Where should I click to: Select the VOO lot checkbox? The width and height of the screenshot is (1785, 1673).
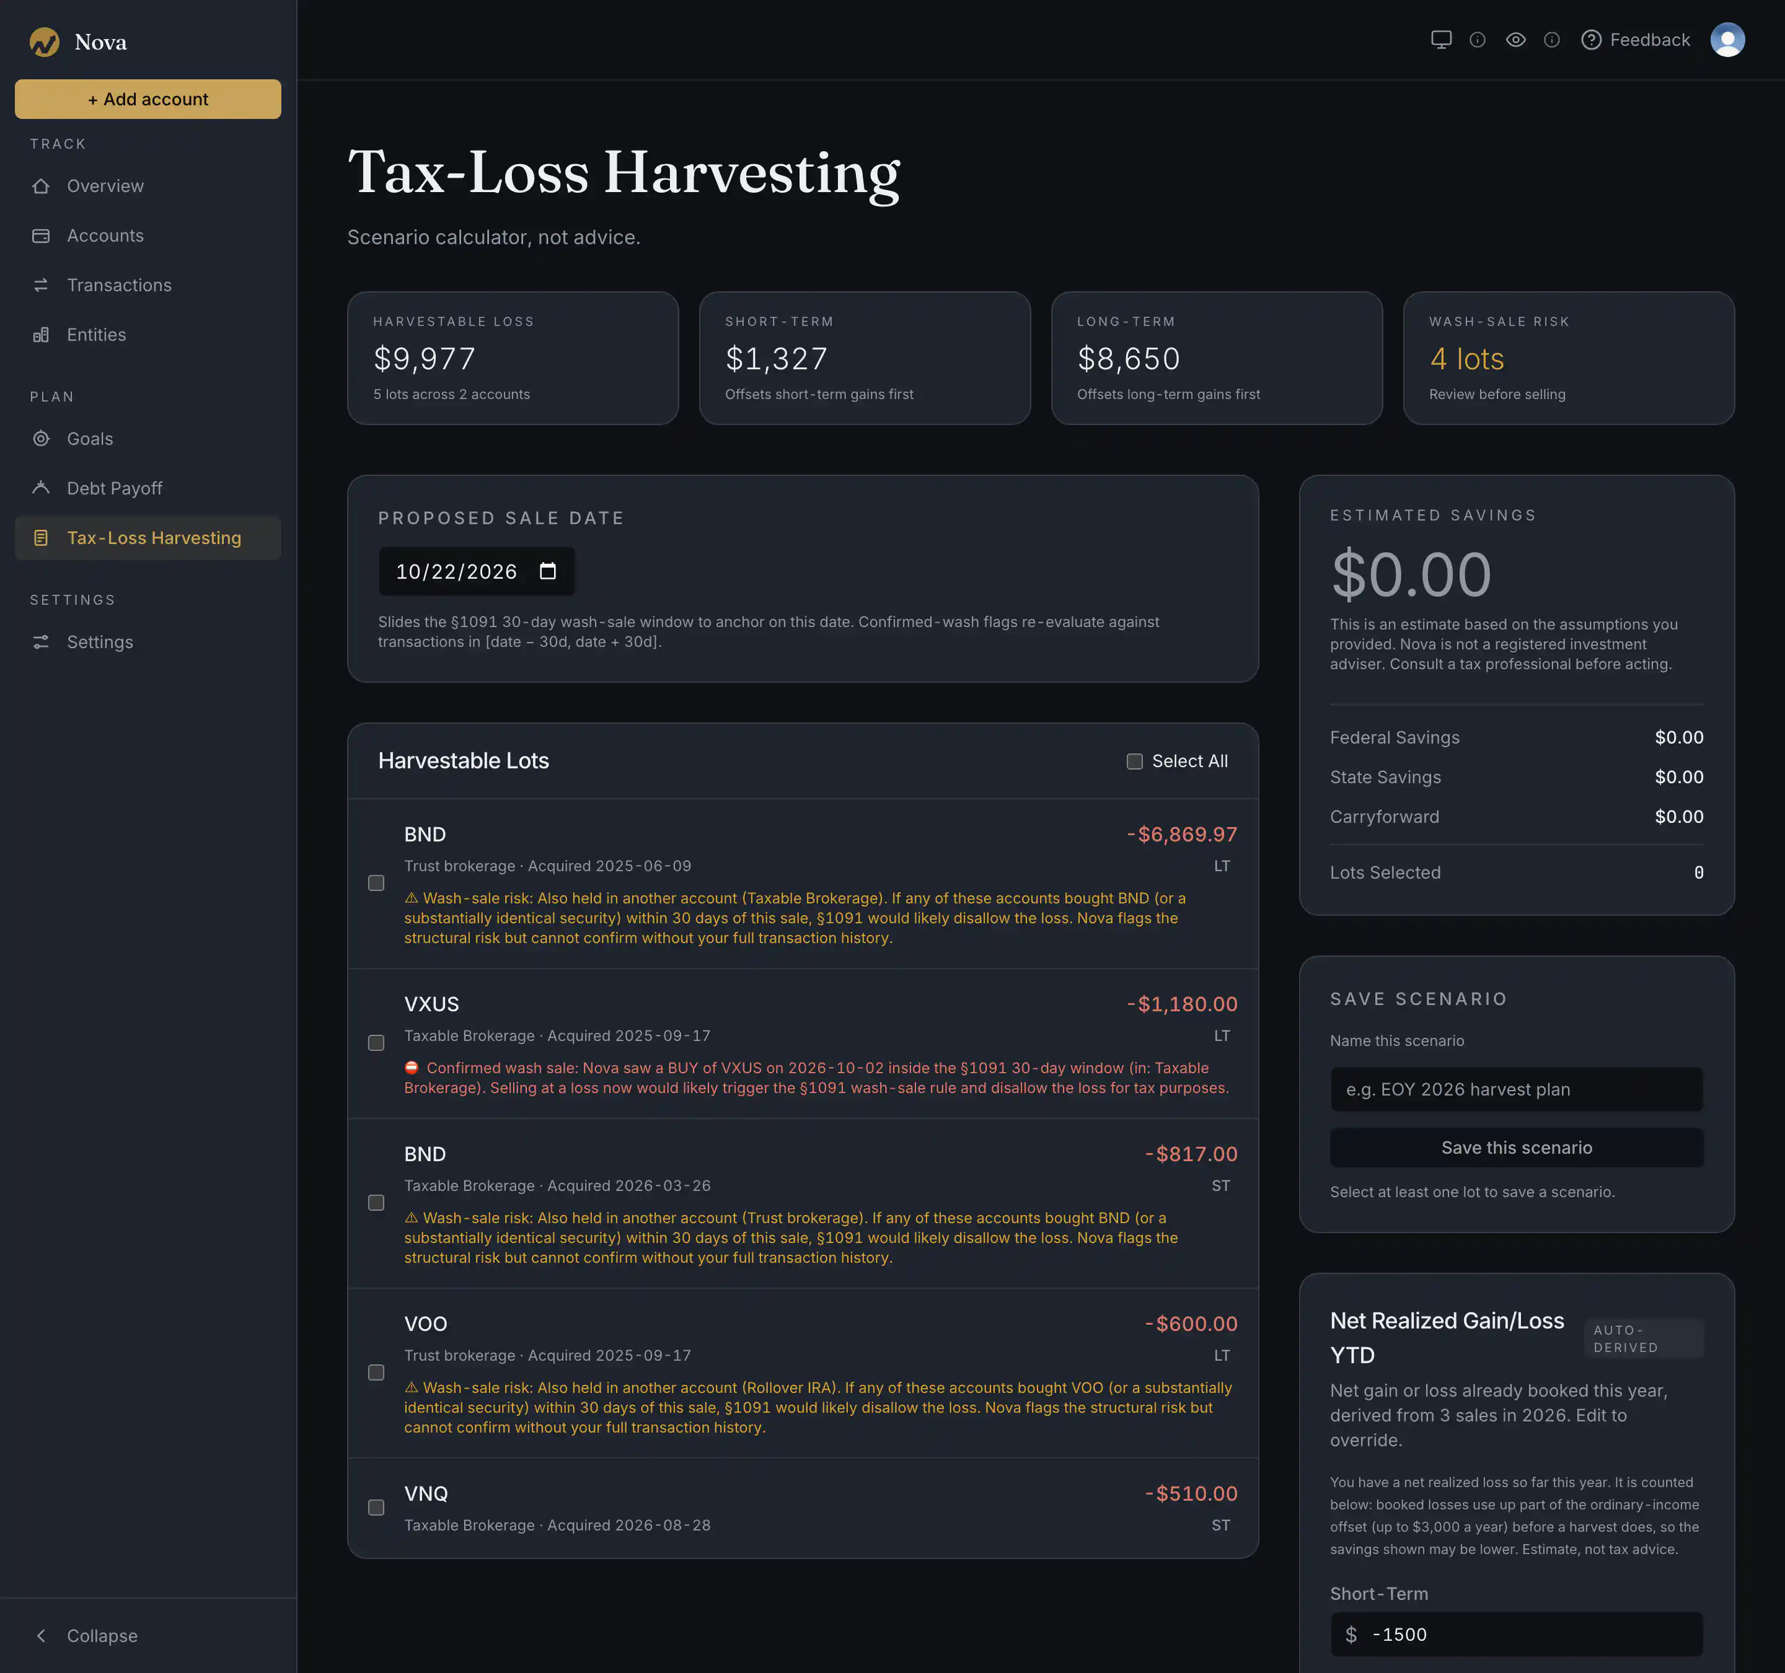point(376,1372)
